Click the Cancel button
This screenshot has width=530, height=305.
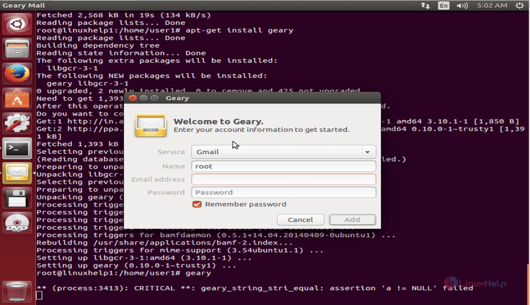click(x=301, y=219)
